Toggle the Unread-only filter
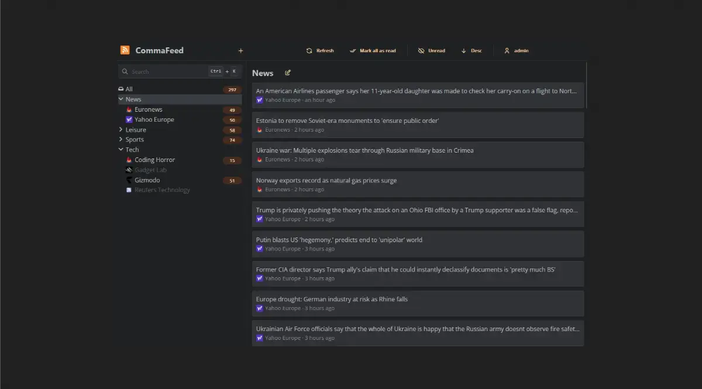Screen dimensions: 702x389 click(431, 51)
